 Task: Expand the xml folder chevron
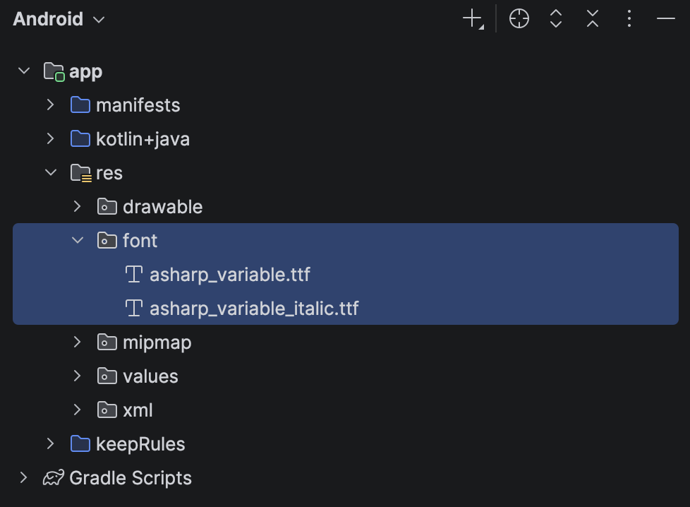(x=78, y=410)
